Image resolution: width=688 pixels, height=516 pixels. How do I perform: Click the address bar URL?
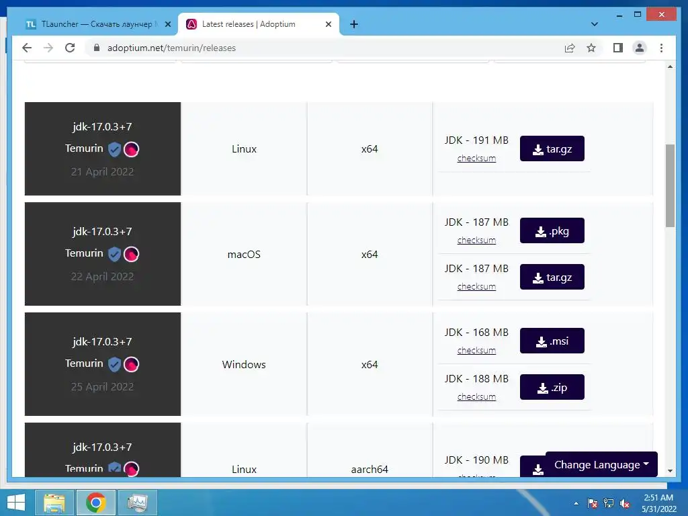tap(171, 48)
